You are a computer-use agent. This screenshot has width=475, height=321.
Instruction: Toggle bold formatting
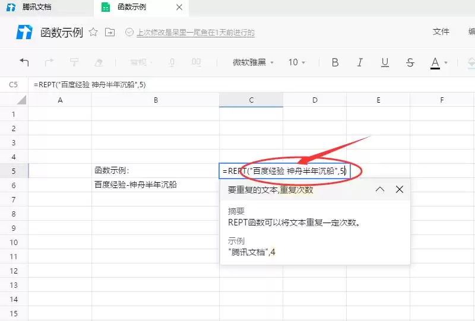click(335, 62)
